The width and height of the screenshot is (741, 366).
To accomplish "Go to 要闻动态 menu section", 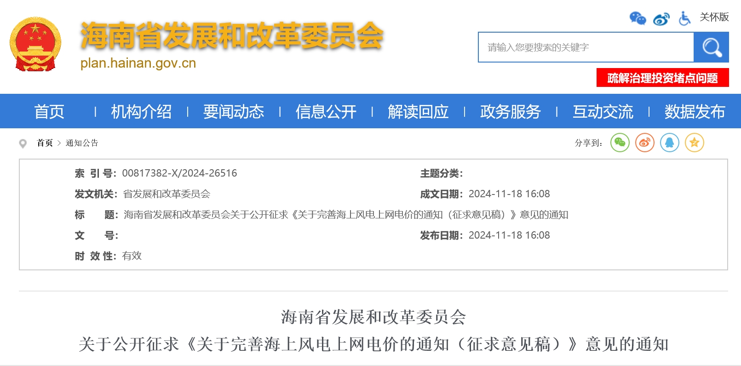I will click(234, 112).
